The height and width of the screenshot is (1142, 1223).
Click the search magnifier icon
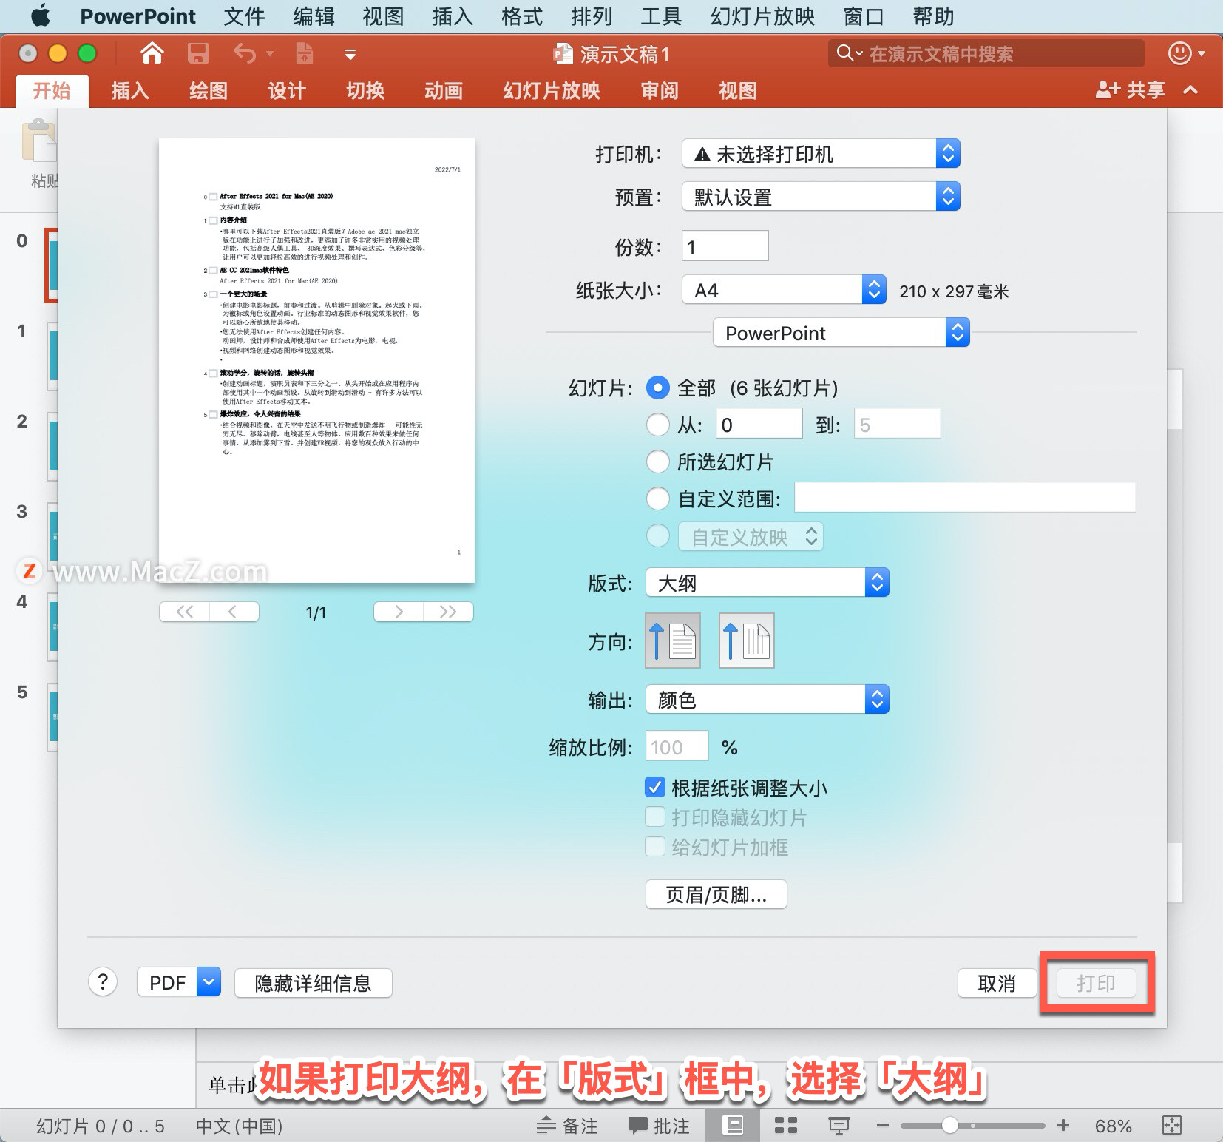tap(844, 53)
